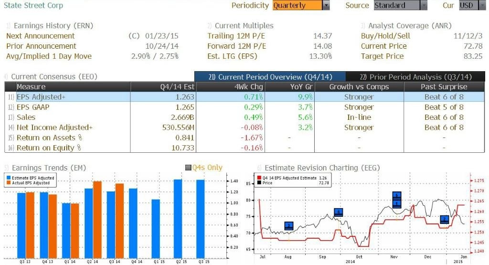
Task: Click Est. LTG (EPS) value 13.30%
Action: (x=320, y=56)
